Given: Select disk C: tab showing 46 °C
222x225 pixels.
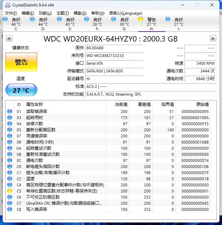Looking at the screenshot, I should click(16, 24).
